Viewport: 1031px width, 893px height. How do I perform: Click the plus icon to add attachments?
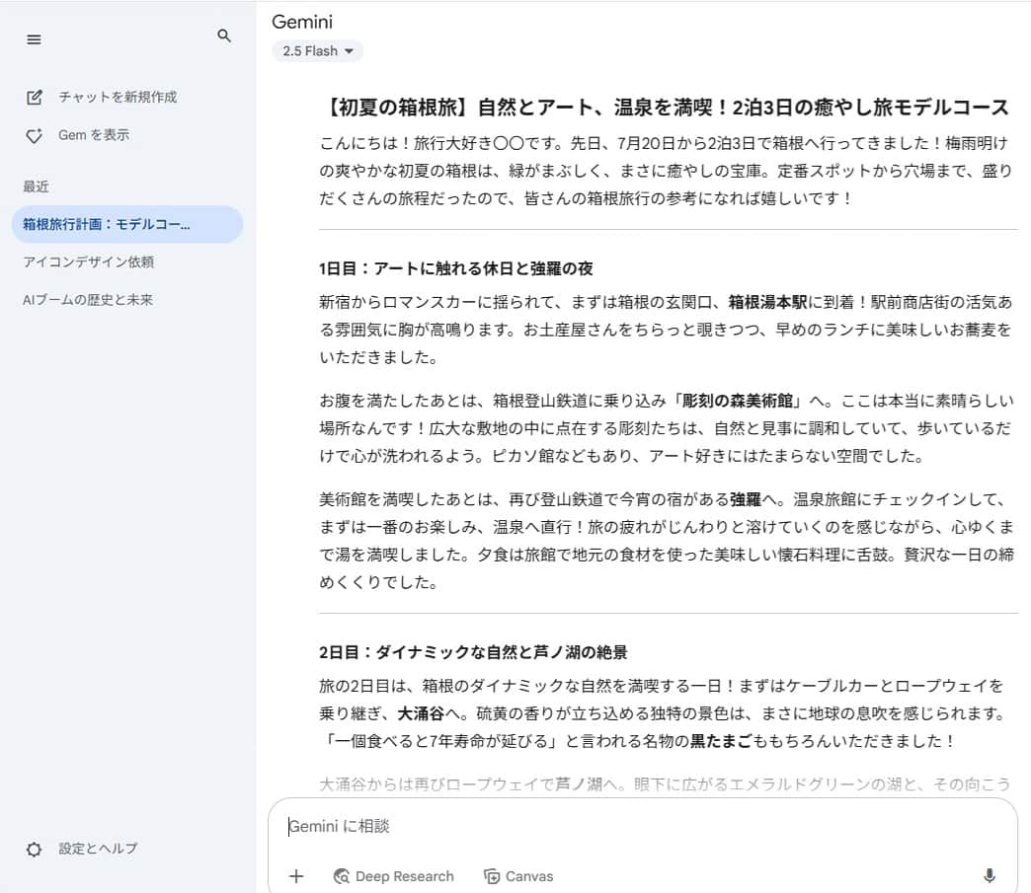295,876
